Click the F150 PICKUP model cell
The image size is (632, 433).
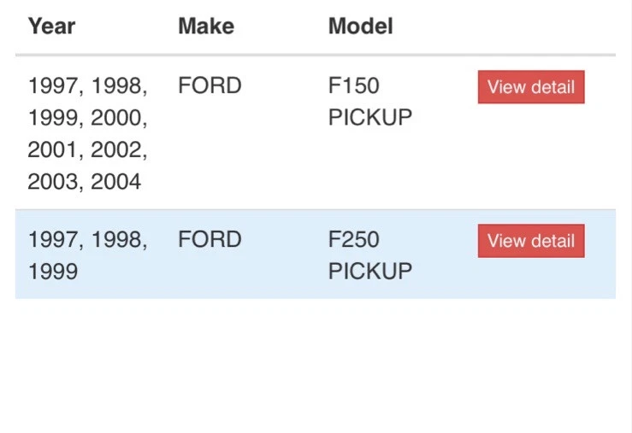tap(369, 101)
